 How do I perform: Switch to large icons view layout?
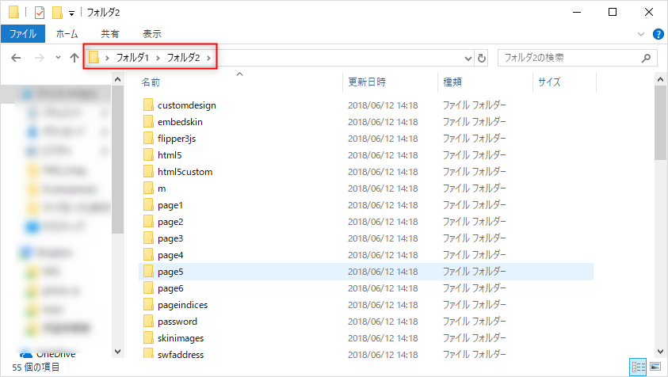coord(655,367)
